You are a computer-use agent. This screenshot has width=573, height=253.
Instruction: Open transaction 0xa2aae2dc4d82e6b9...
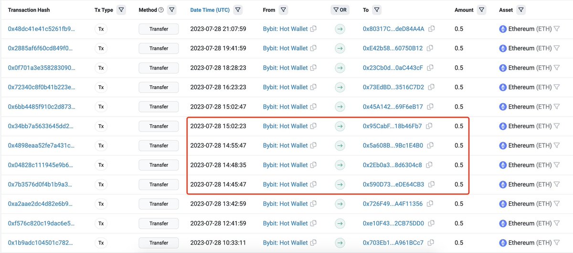pyautogui.click(x=41, y=204)
